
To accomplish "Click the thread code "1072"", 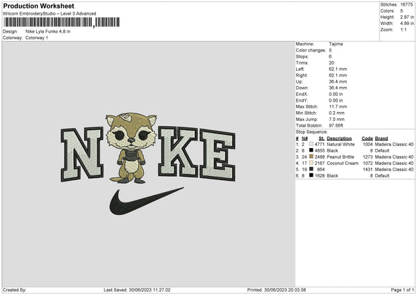I will [x=368, y=164].
